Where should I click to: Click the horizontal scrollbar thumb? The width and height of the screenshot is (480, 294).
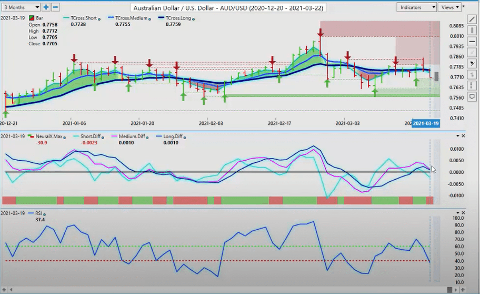[x=449, y=289]
